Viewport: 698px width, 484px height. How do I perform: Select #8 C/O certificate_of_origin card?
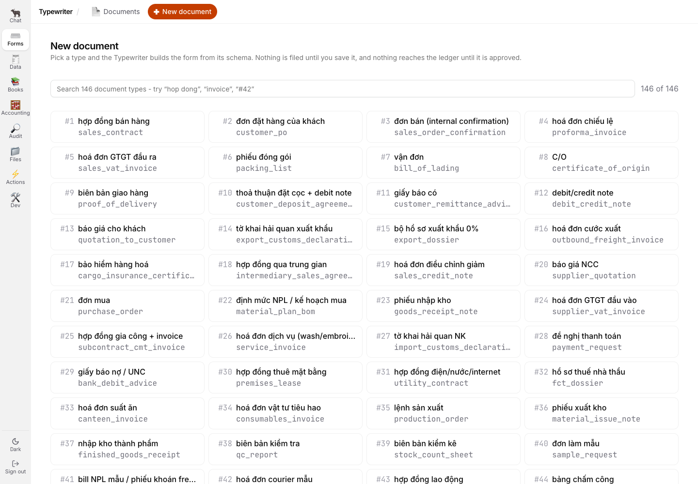(x=602, y=163)
